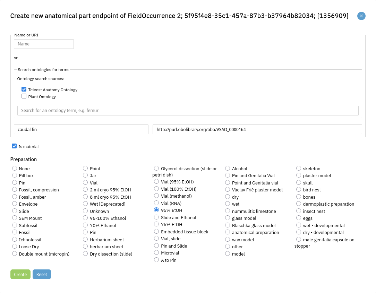Close the anatomical part dialog
376x293 pixels.
tap(361, 16)
